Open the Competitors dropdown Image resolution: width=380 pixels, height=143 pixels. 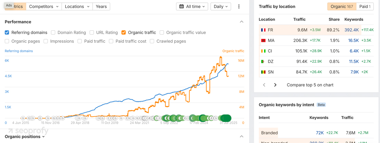[44, 7]
